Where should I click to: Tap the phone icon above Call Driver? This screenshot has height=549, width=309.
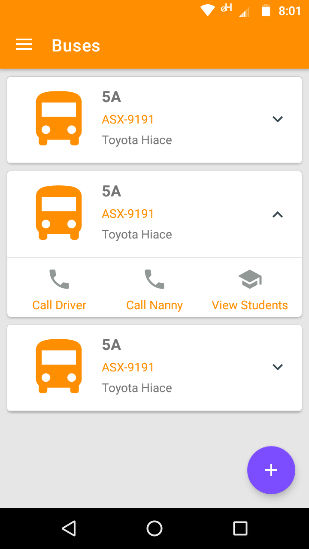tap(59, 279)
